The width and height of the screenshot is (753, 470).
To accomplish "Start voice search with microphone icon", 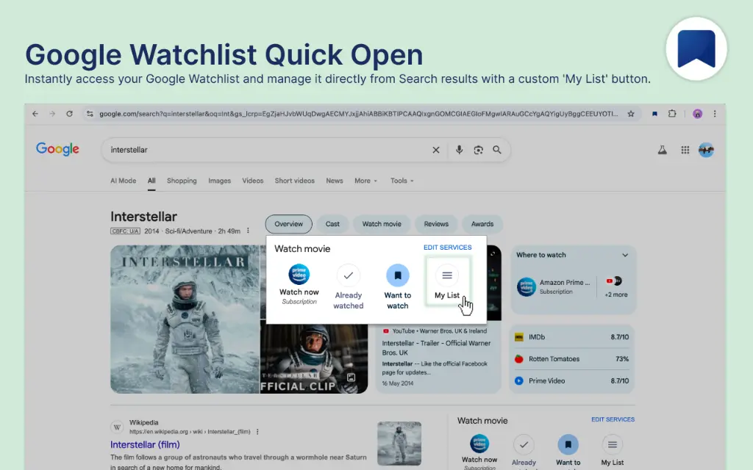I will [459, 150].
